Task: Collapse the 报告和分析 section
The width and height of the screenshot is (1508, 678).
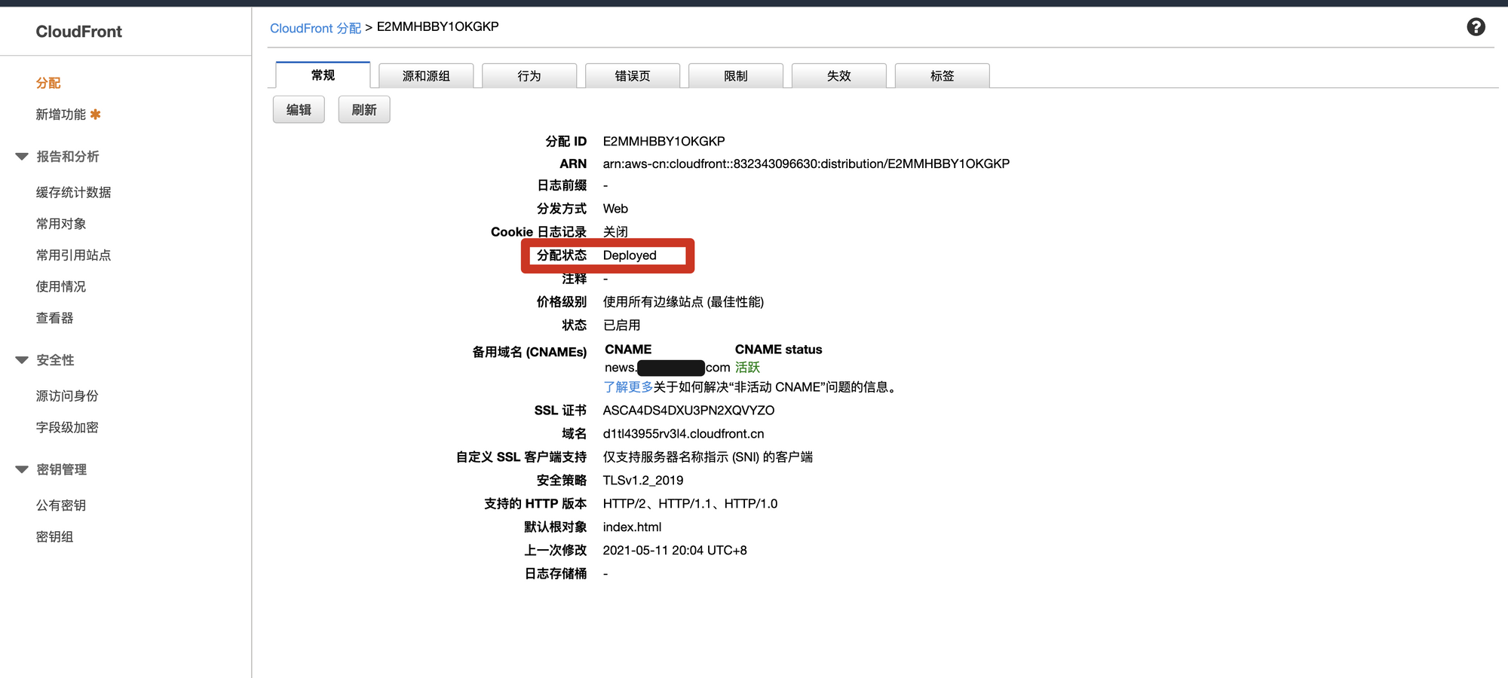Action: point(22,157)
